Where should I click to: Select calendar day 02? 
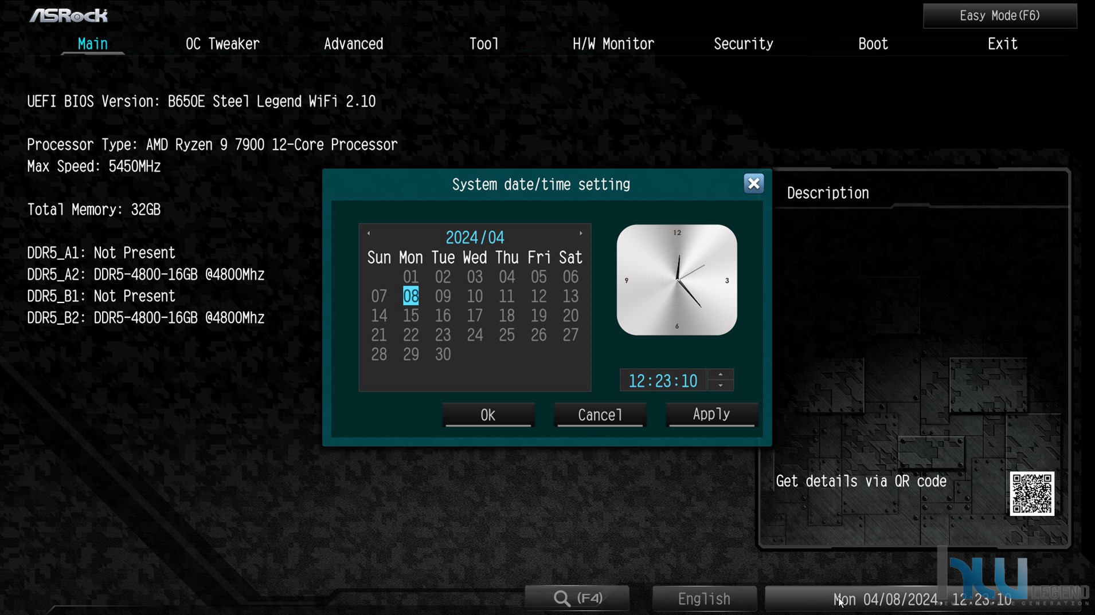coord(443,277)
